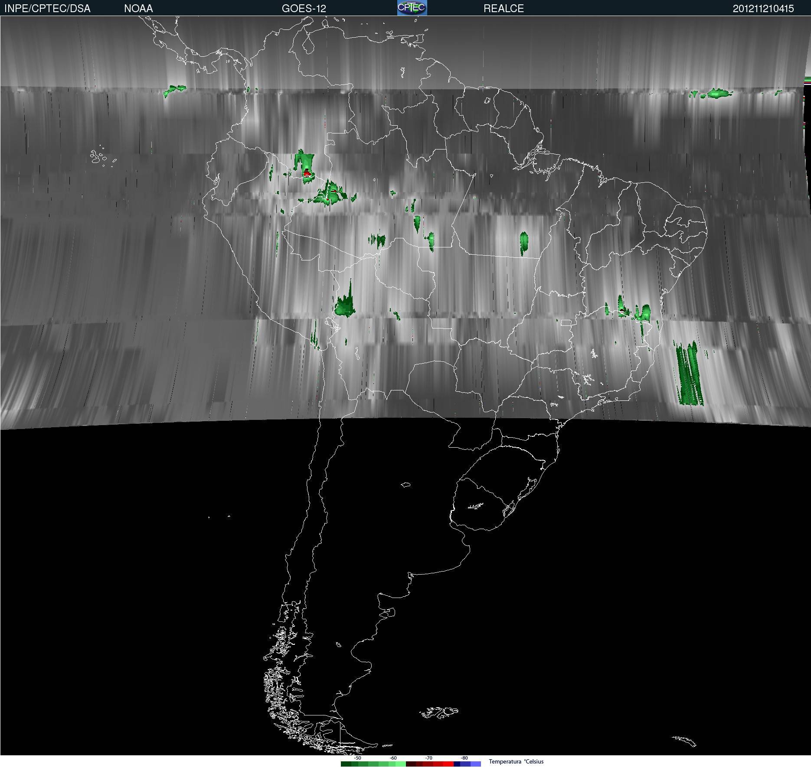Click the REALCE header label
Screen dimensions: 811x767
[x=504, y=9]
